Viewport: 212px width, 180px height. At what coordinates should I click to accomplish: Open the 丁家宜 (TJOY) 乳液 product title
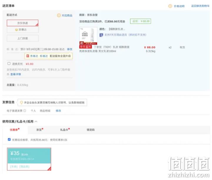coord(104,49)
